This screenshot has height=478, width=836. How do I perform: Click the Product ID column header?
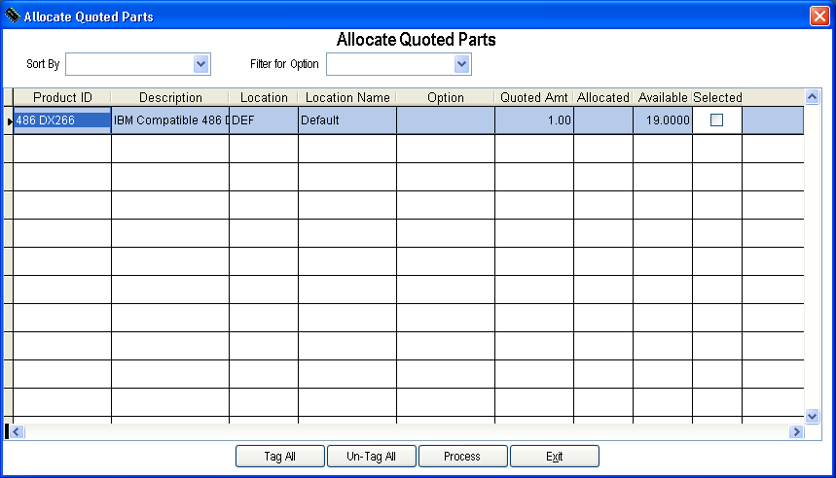62,97
